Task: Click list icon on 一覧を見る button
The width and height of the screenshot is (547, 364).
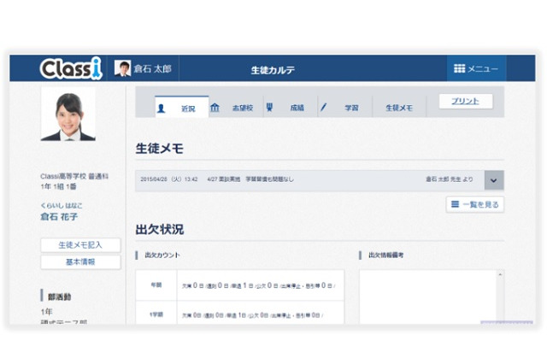Action: 455,204
